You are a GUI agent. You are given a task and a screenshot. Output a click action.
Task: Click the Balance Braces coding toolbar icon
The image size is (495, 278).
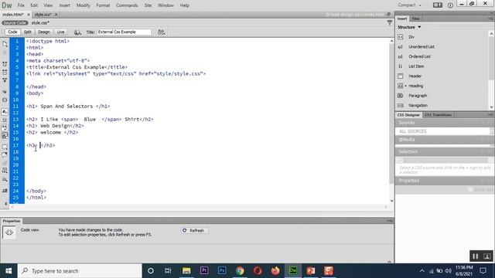pyautogui.click(x=5, y=100)
